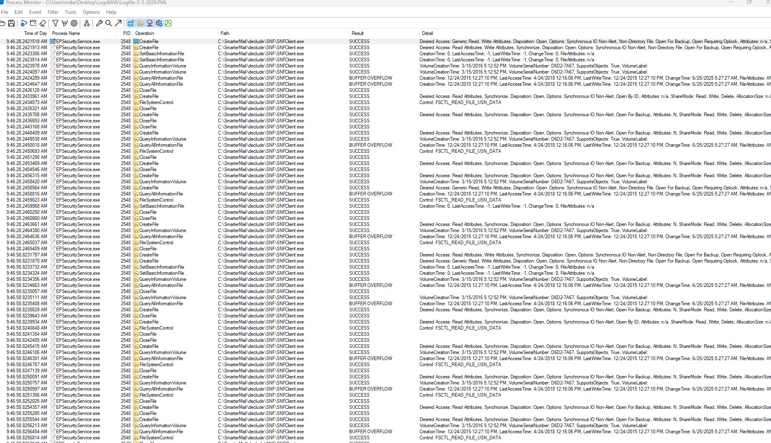771x443 pixels.
Task: Open the Filter menu
Action: 53,12
